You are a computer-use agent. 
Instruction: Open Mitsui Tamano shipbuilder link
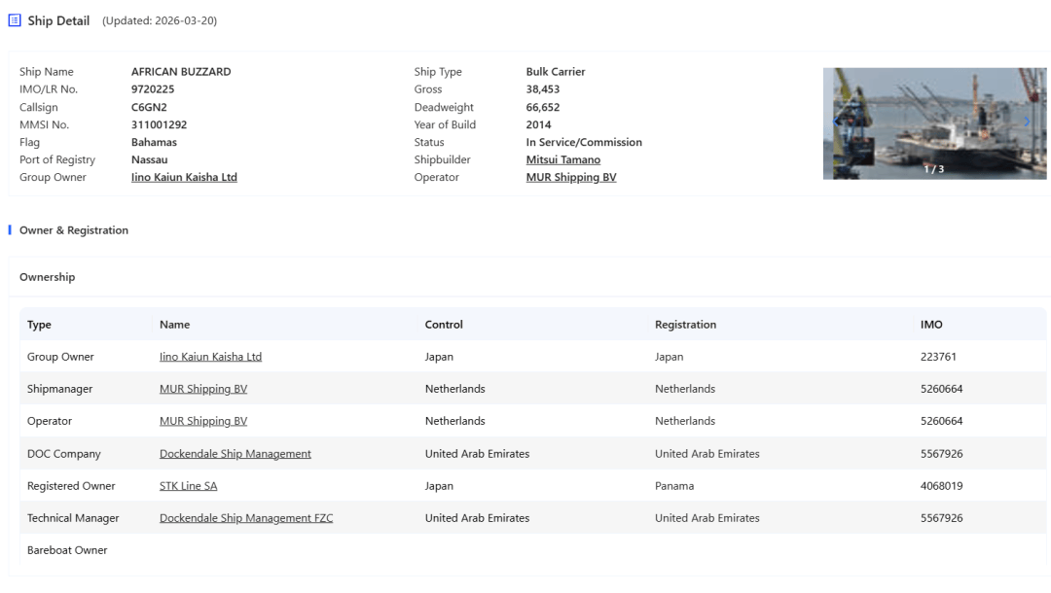pyautogui.click(x=562, y=159)
